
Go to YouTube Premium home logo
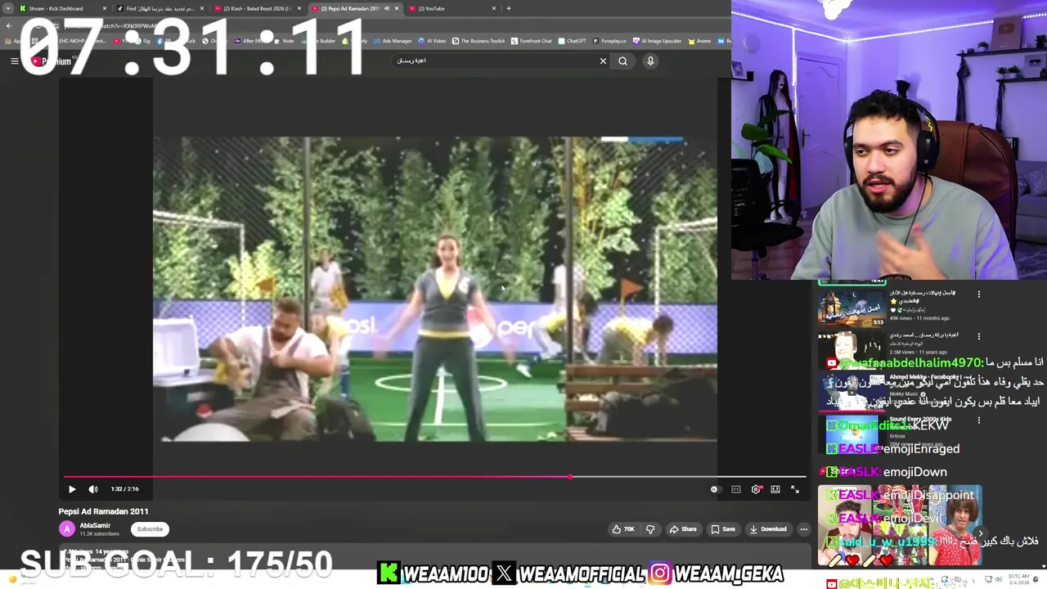click(51, 61)
